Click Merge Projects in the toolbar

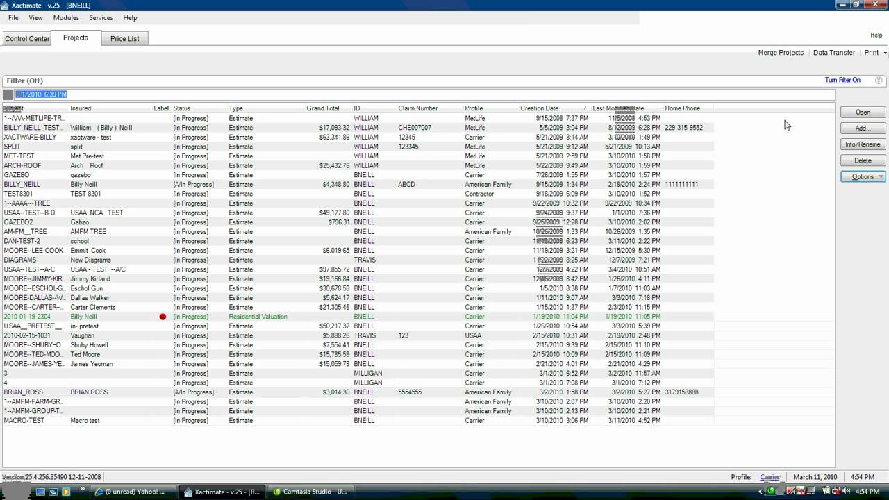(781, 53)
